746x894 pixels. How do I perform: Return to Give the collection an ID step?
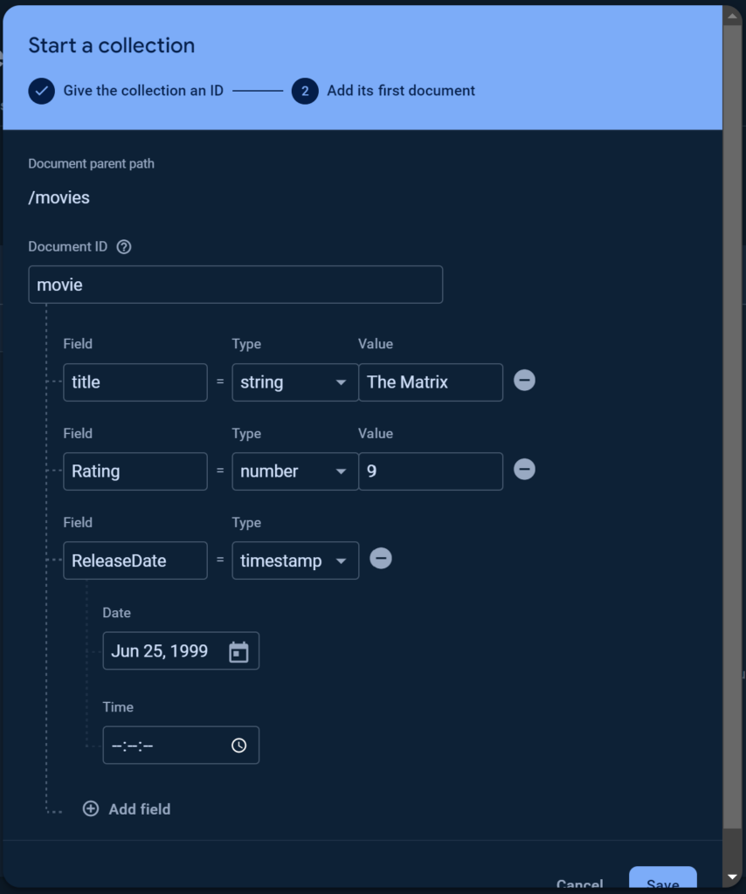[x=143, y=91]
